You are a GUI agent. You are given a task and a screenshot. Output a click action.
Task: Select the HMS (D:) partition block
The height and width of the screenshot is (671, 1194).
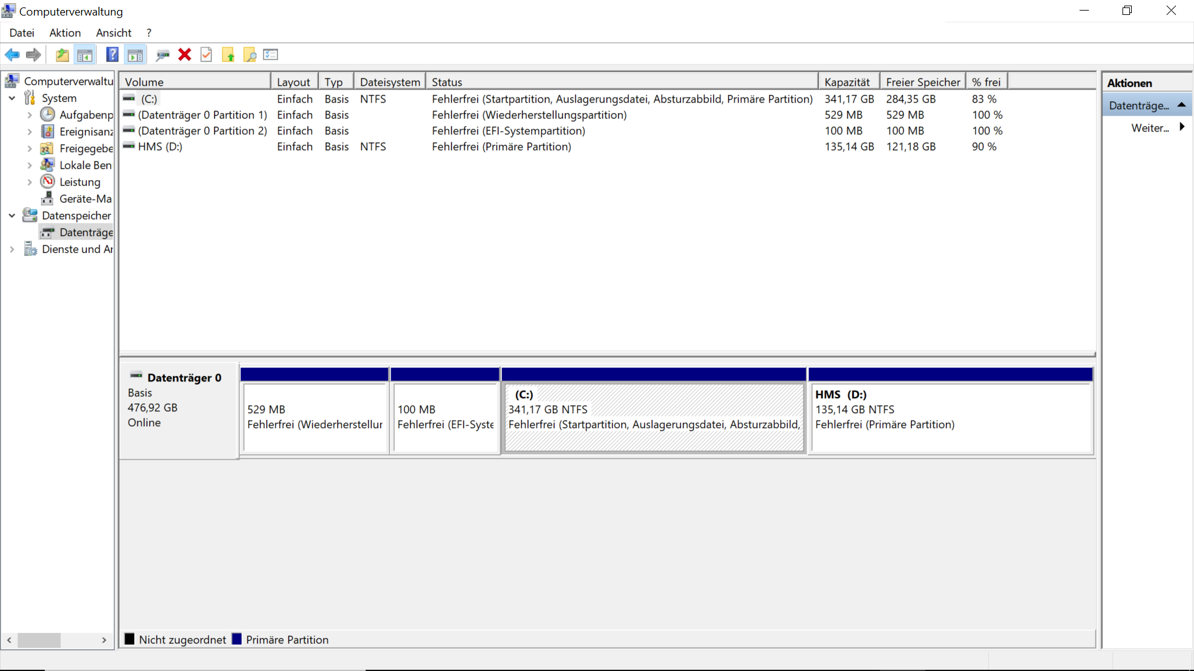tap(950, 416)
